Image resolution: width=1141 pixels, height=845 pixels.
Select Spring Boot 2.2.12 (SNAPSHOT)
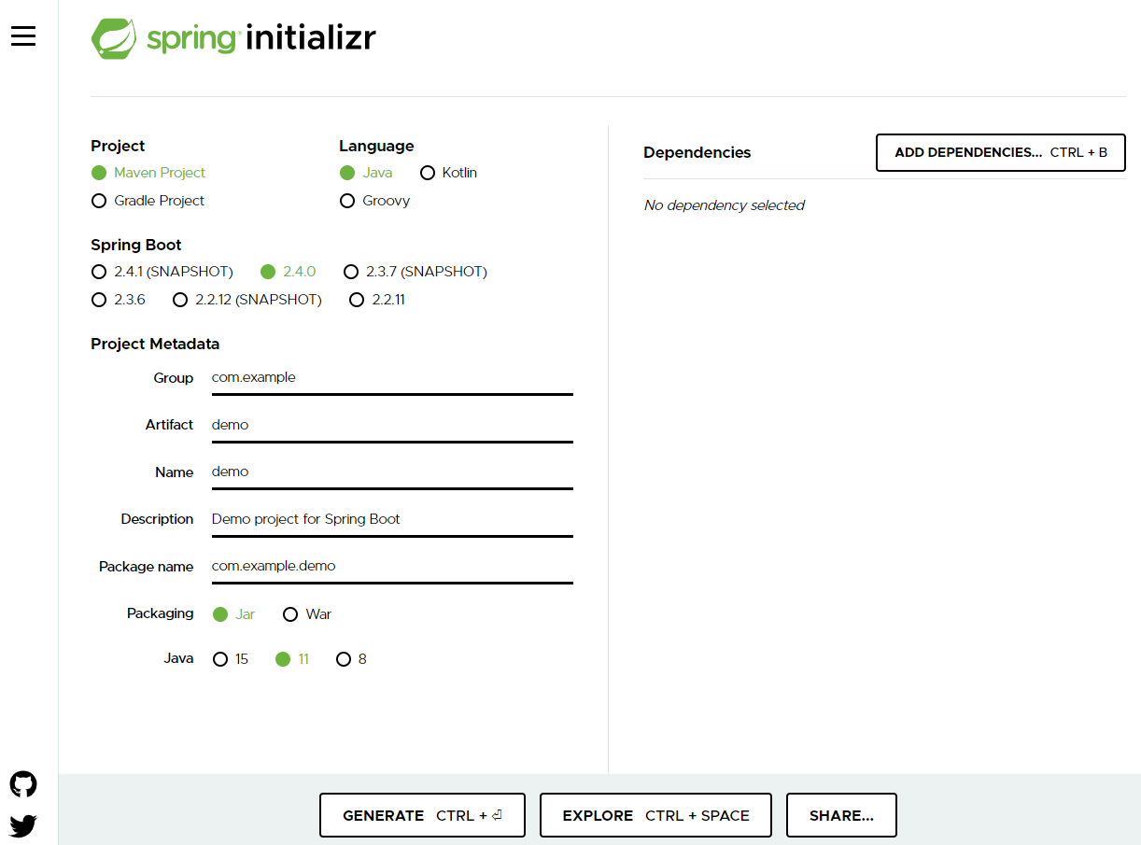pos(247,300)
